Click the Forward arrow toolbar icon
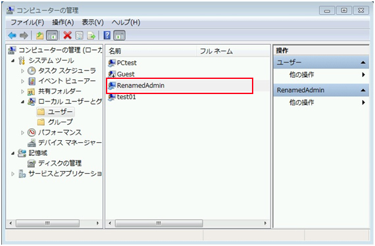This screenshot has height=246, width=375. click(x=24, y=36)
